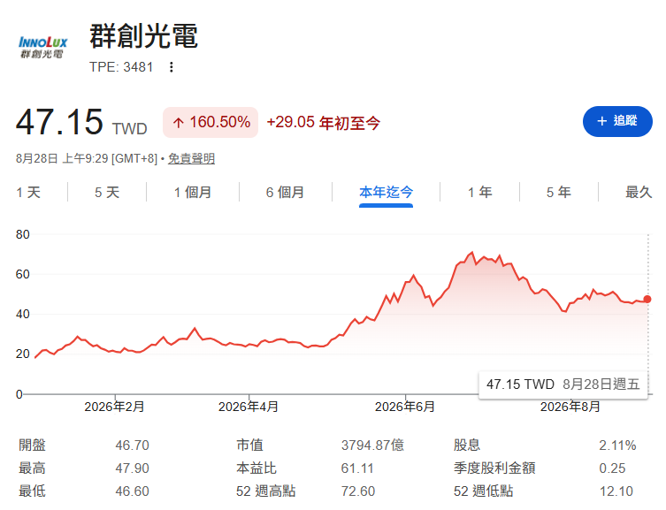The width and height of the screenshot is (666, 510).
Task: Select the 1 個月 range tab
Action: [193, 192]
